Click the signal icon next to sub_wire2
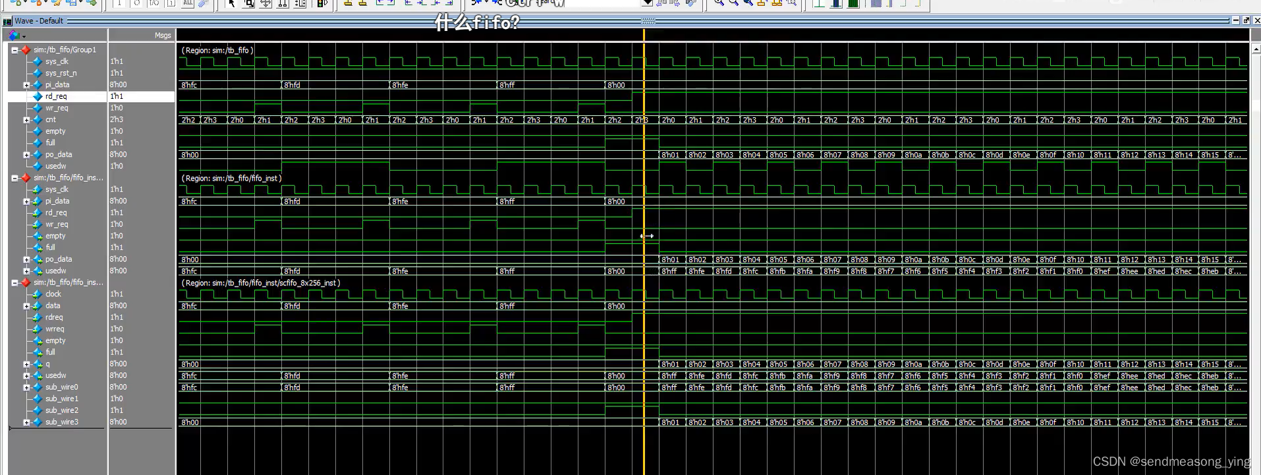1261x475 pixels. [38, 410]
